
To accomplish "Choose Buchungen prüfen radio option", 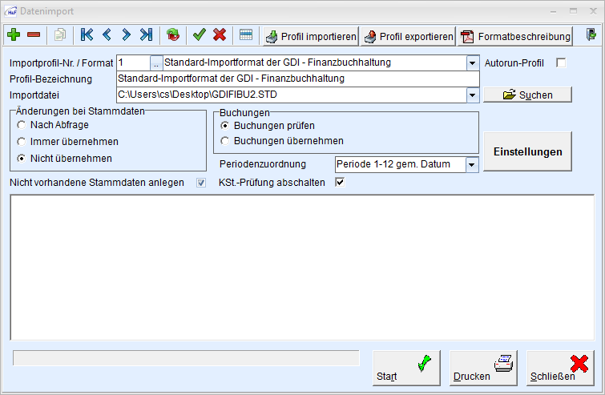I will pos(225,125).
